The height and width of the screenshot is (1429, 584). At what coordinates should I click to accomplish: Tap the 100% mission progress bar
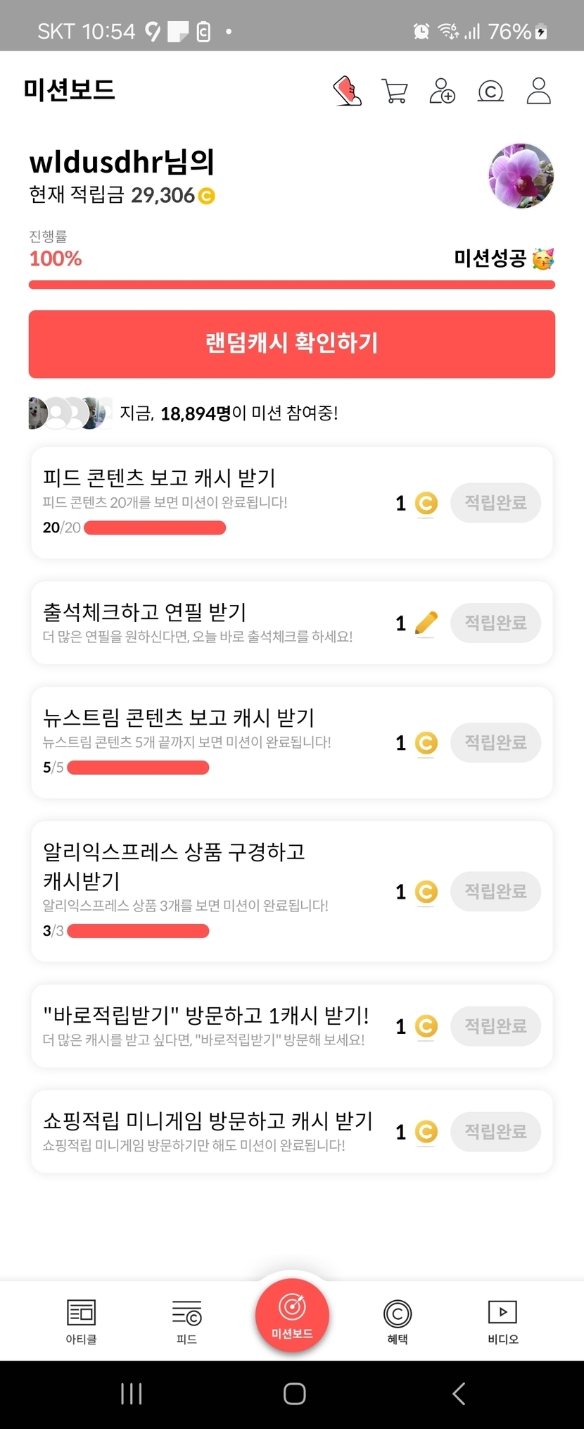(x=291, y=285)
